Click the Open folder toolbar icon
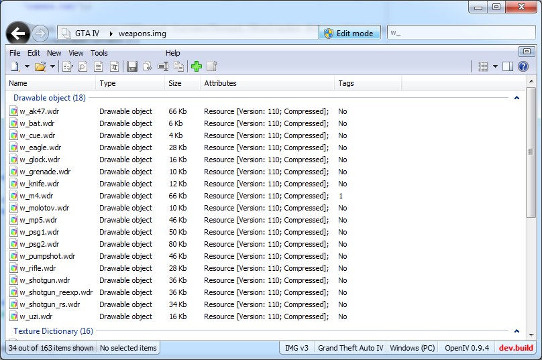The width and height of the screenshot is (542, 360). pos(40,66)
